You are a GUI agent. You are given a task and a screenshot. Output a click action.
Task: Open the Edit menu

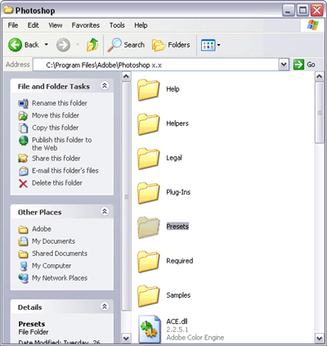pyautogui.click(x=33, y=25)
